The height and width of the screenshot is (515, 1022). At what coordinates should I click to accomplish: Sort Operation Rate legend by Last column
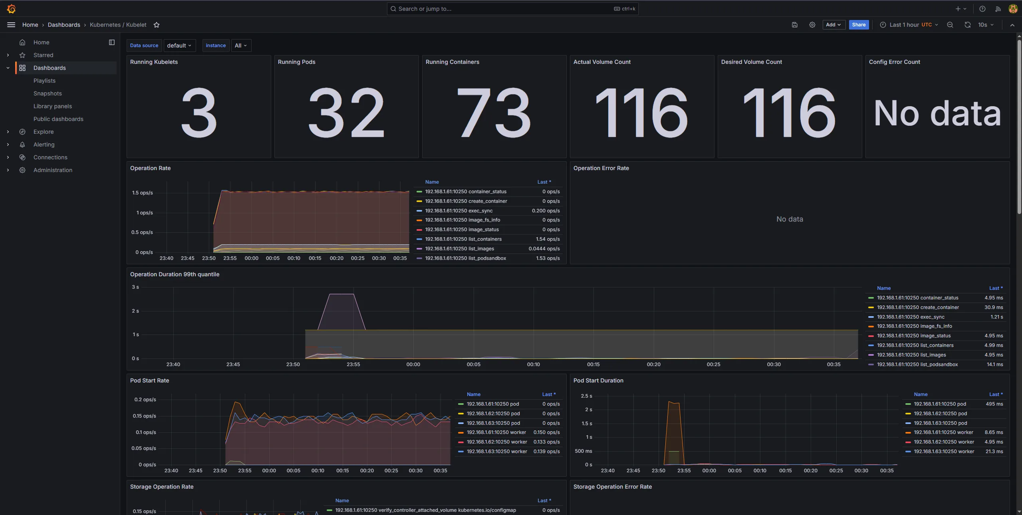pos(544,182)
